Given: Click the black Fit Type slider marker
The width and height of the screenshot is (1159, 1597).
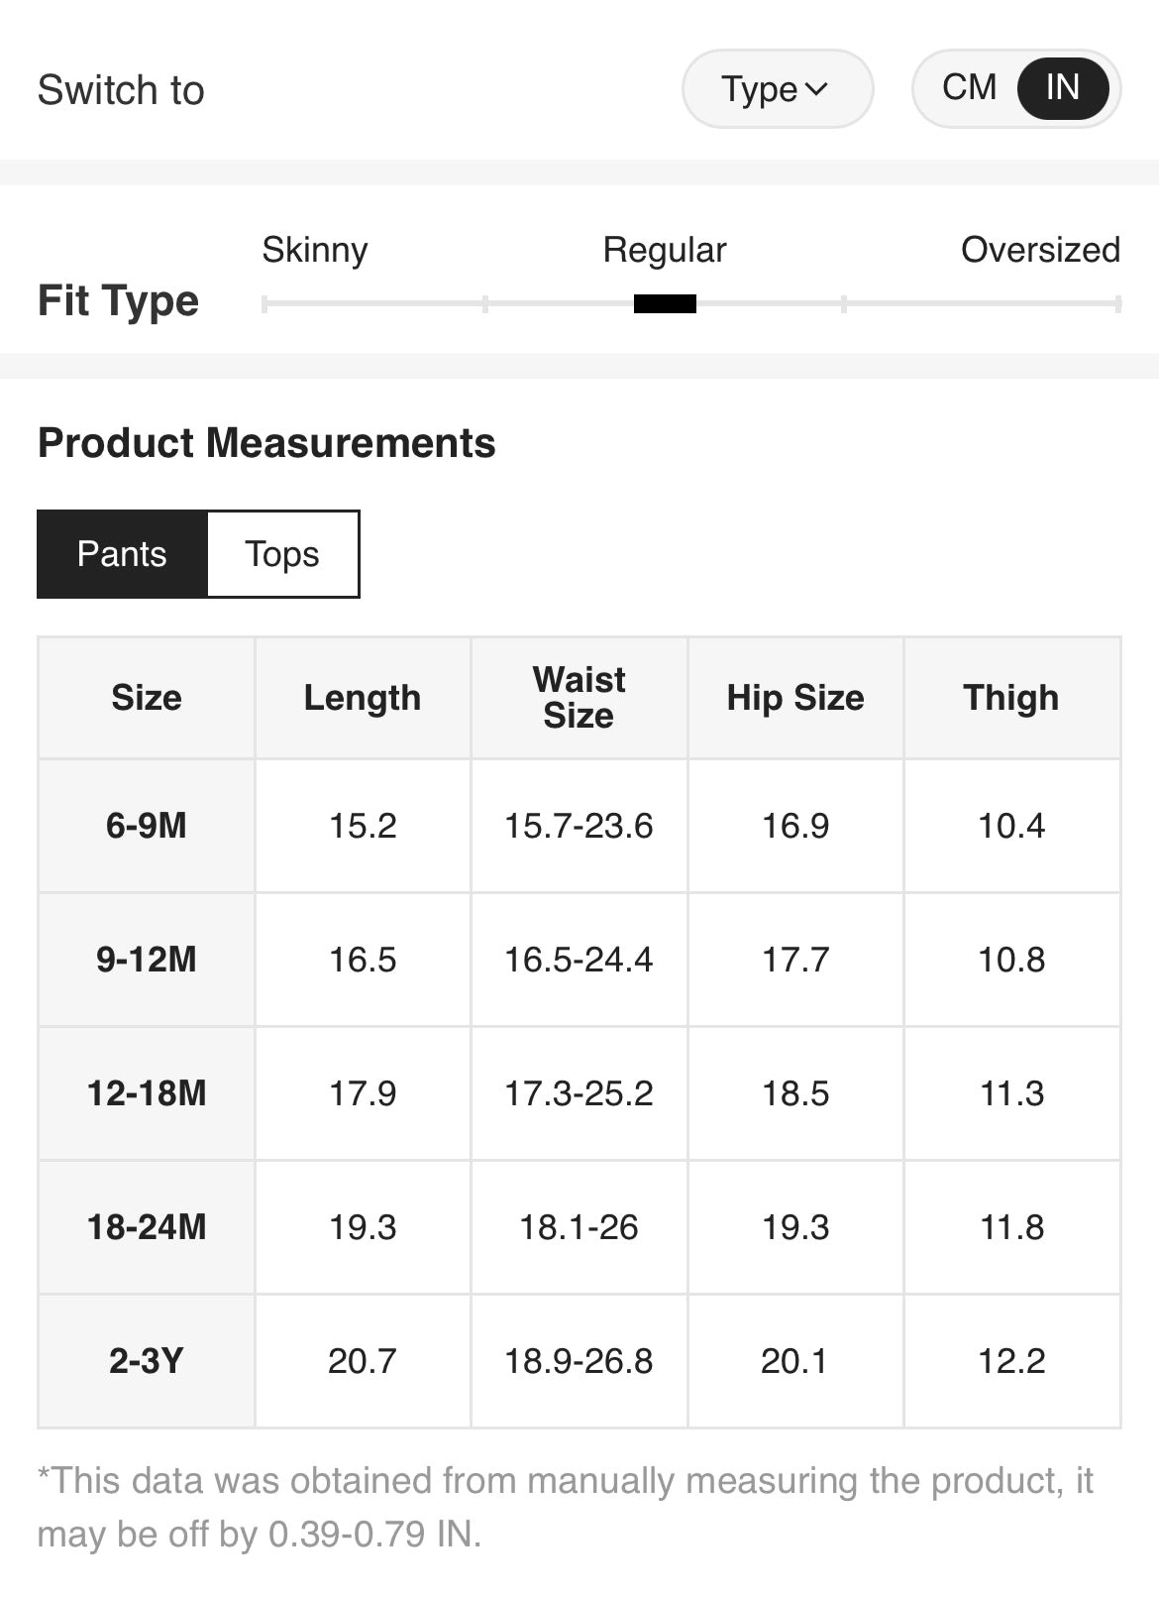Looking at the screenshot, I should (665, 304).
